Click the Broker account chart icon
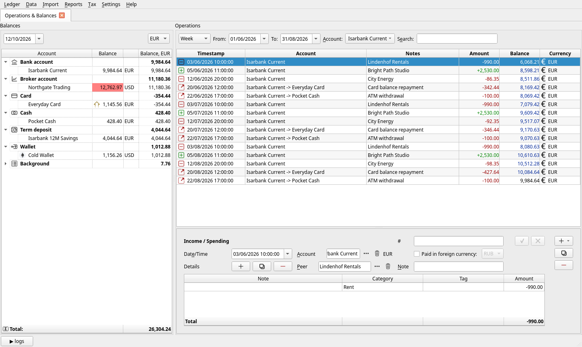This screenshot has height=347, width=582. (x=14, y=79)
